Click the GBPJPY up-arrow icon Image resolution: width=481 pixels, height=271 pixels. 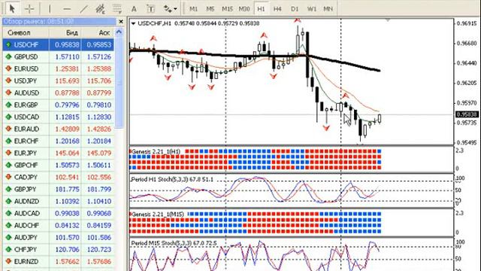(8, 189)
